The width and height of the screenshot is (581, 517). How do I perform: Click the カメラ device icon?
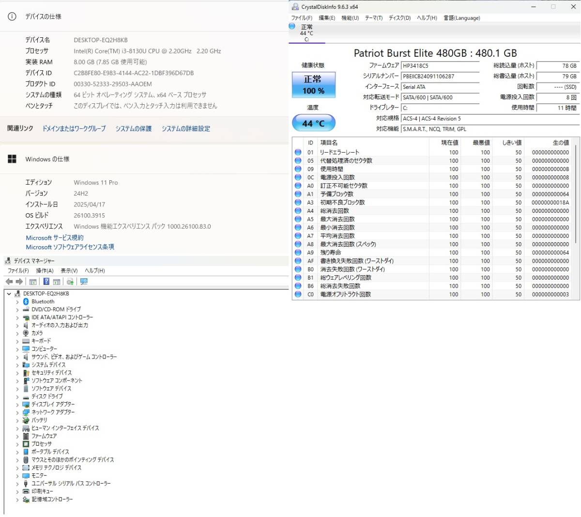26,333
